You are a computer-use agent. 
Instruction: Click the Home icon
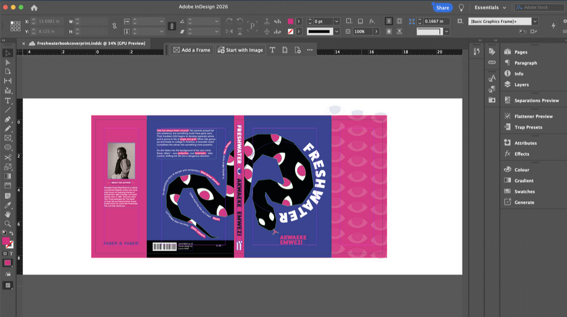34,8
